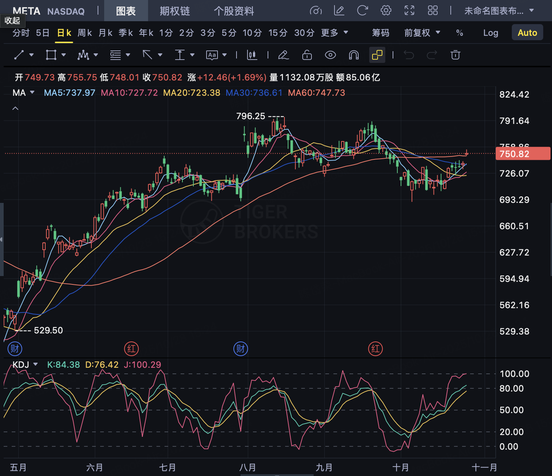The width and height of the screenshot is (552, 476).
Task: Redo the last drawing action
Action: pos(432,55)
